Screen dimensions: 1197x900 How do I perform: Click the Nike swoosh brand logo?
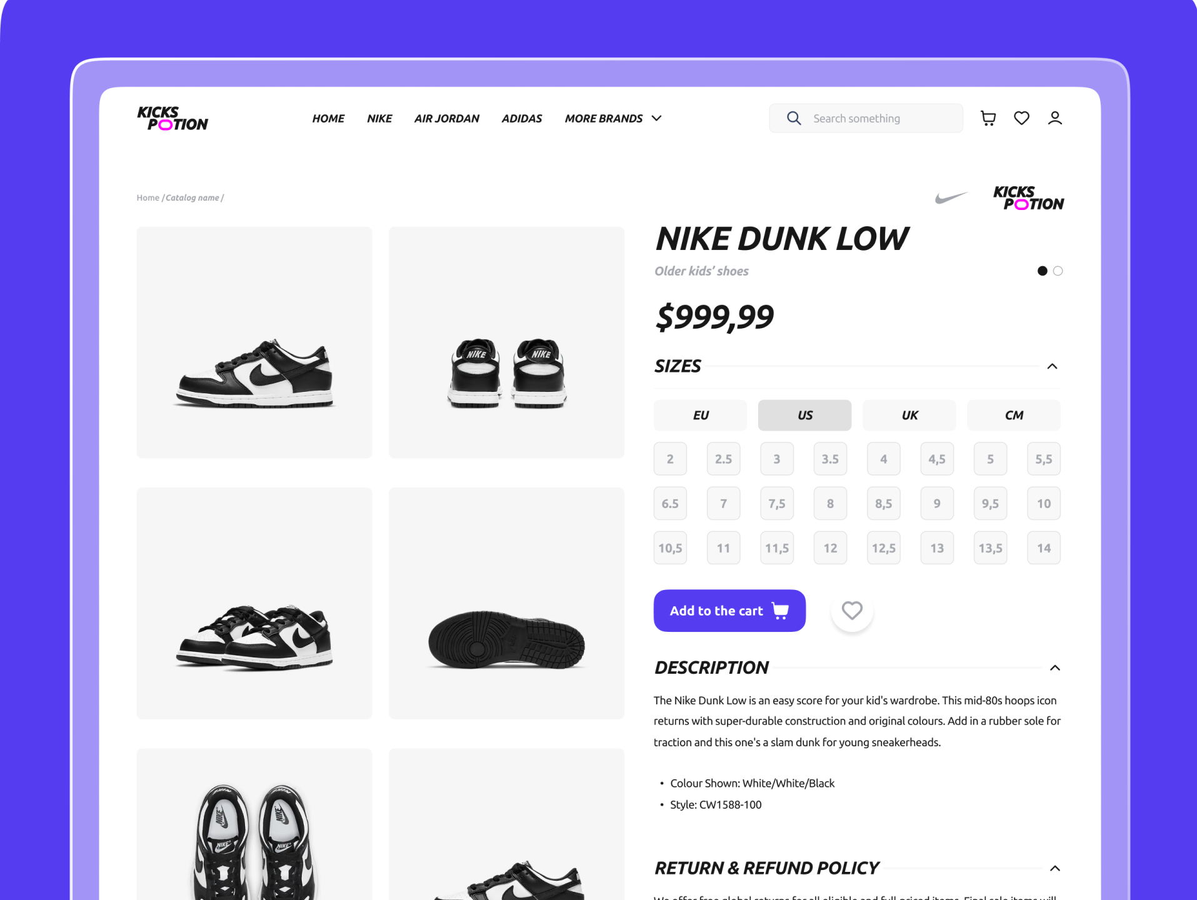[x=951, y=198]
